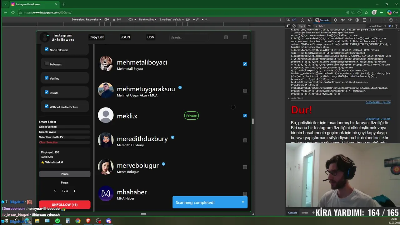The image size is (400, 225).
Task: Open Brave browser from the taskbar
Action: click(88, 221)
